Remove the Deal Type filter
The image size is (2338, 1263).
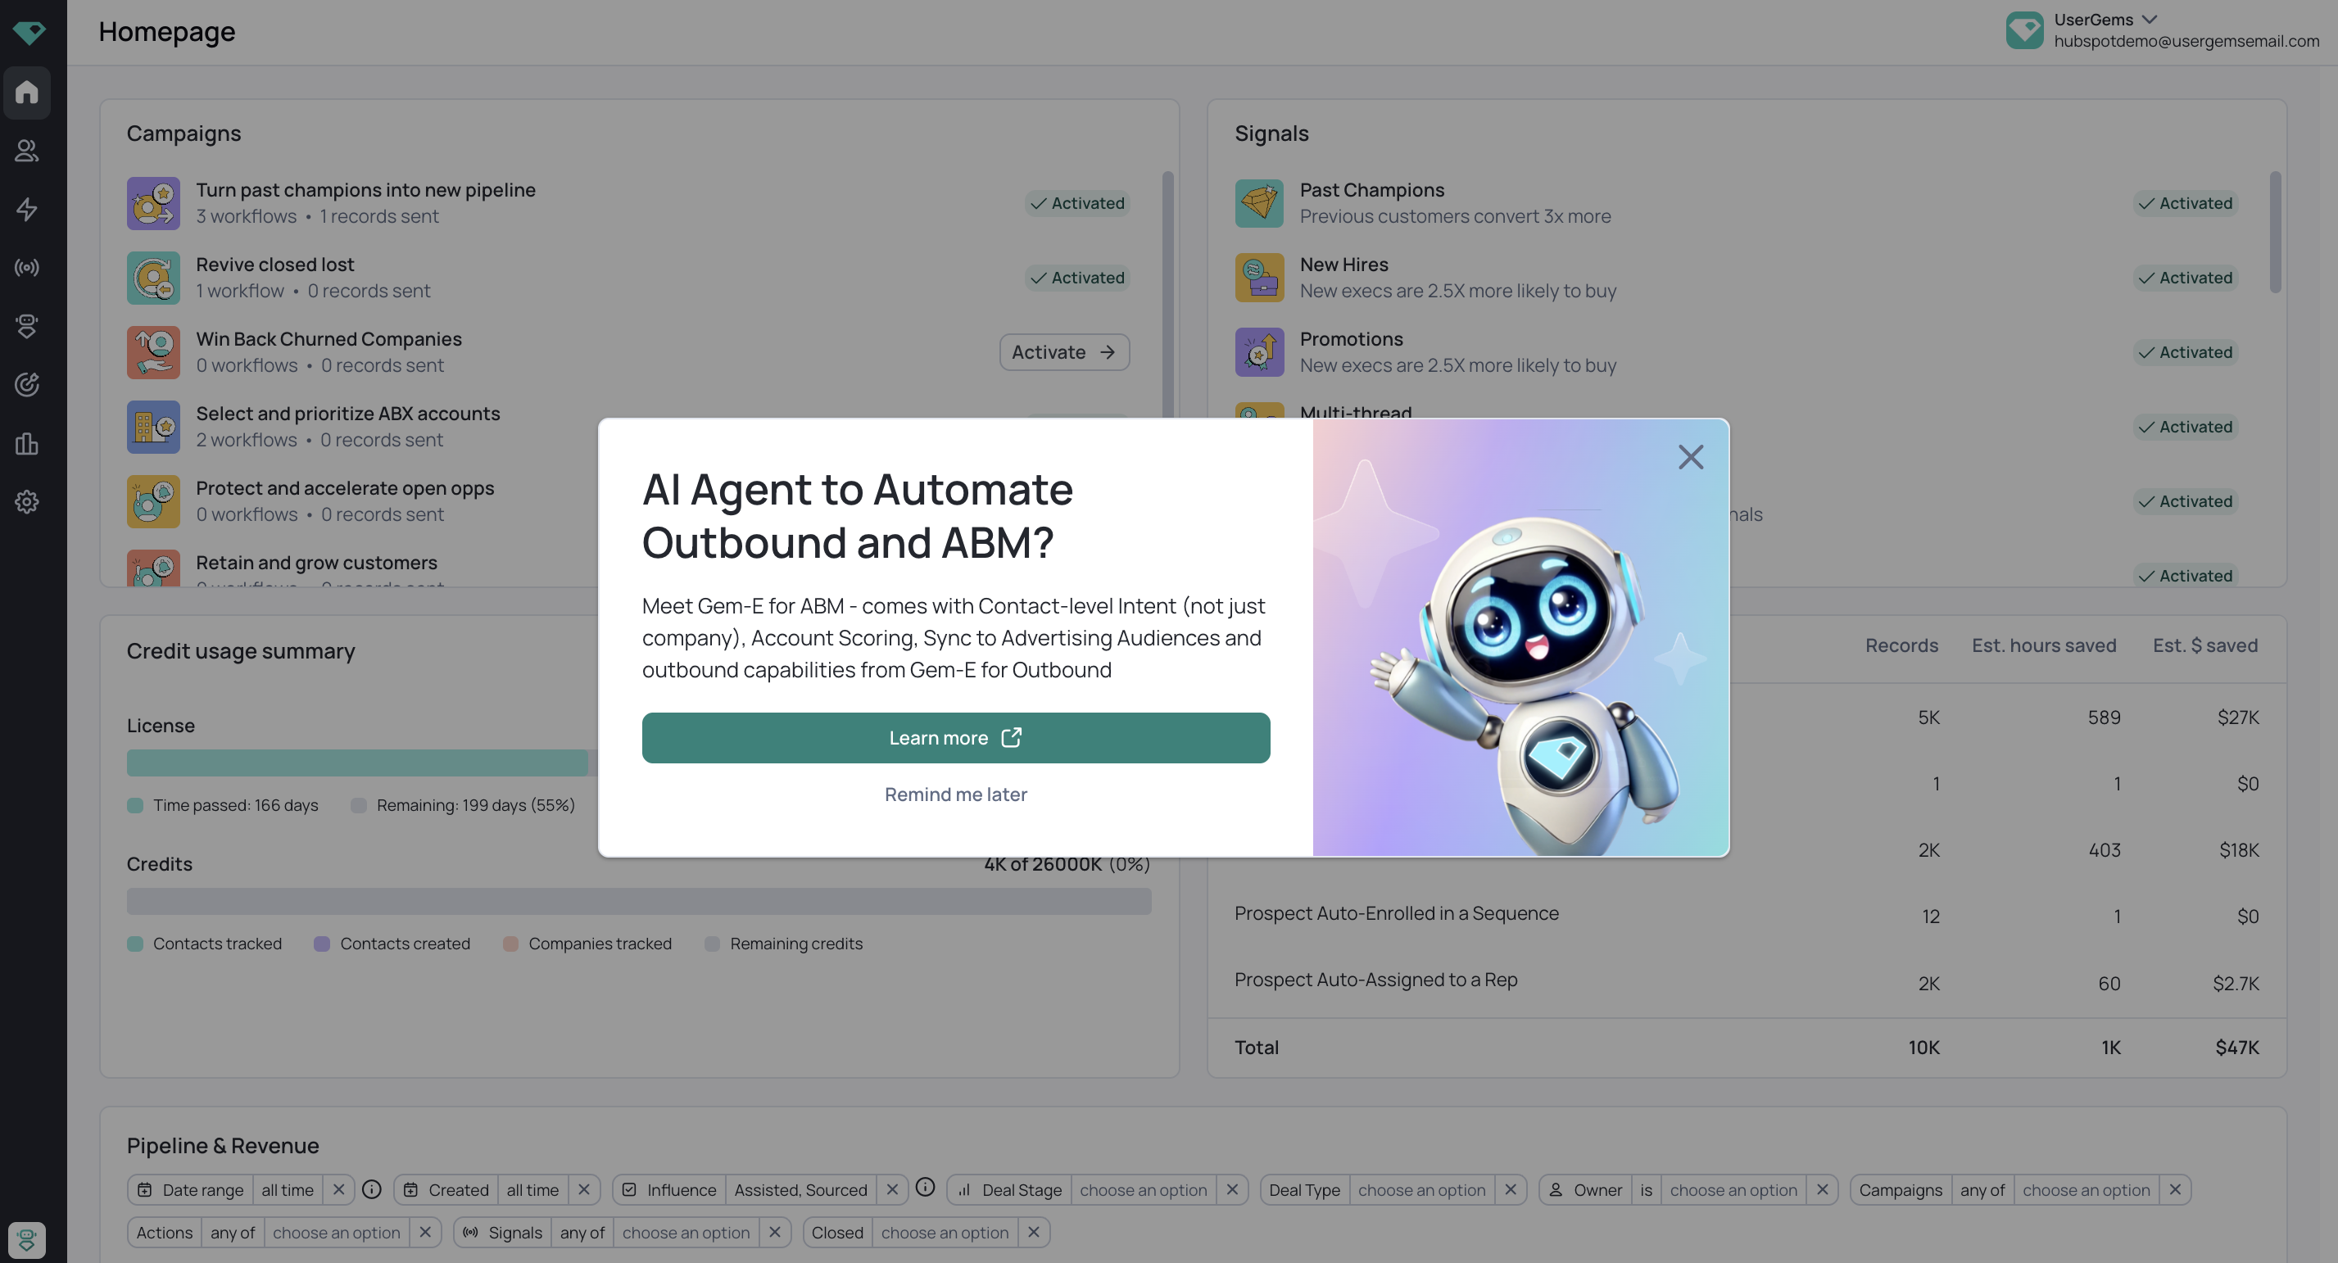(1511, 1189)
